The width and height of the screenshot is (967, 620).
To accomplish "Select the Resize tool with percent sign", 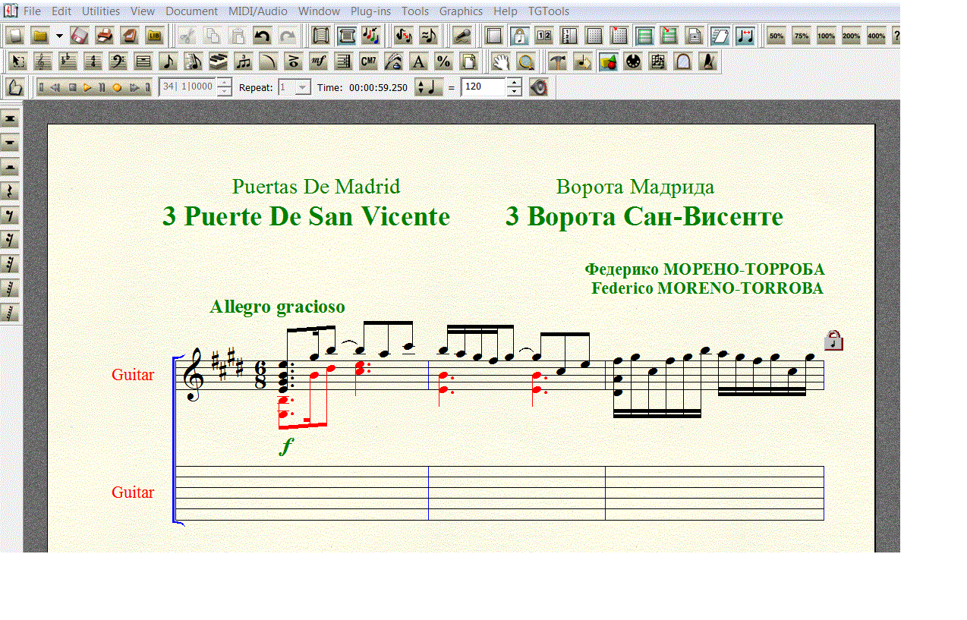I will [443, 61].
